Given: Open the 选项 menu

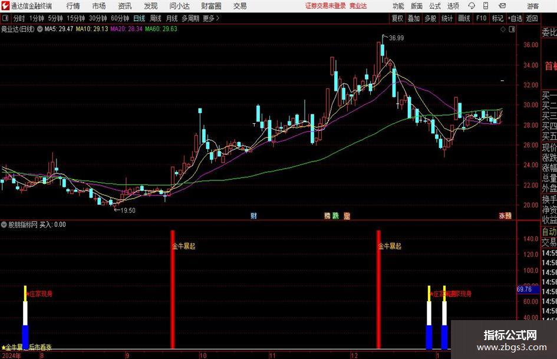Looking at the screenshot, I should (453, 6).
